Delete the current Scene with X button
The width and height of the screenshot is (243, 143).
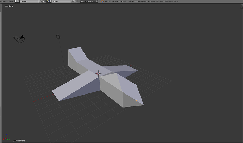pyautogui.click(x=76, y=1)
